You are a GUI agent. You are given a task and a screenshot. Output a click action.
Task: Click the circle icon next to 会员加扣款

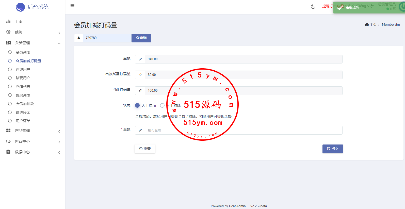click(x=10, y=104)
